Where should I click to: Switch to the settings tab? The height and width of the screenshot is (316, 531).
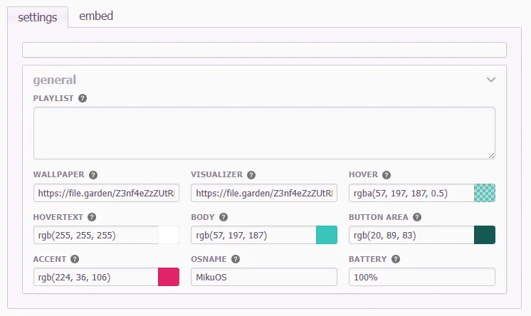click(x=38, y=17)
